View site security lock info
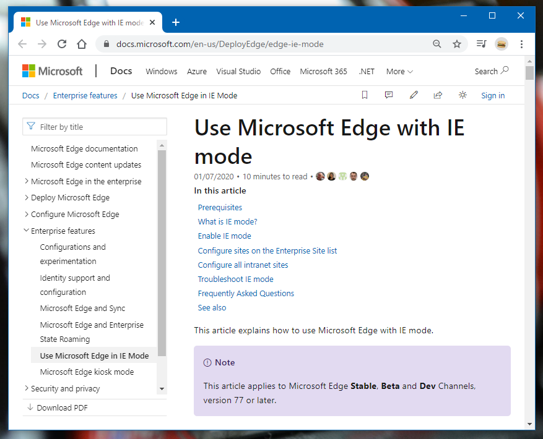543x439 pixels. click(106, 44)
